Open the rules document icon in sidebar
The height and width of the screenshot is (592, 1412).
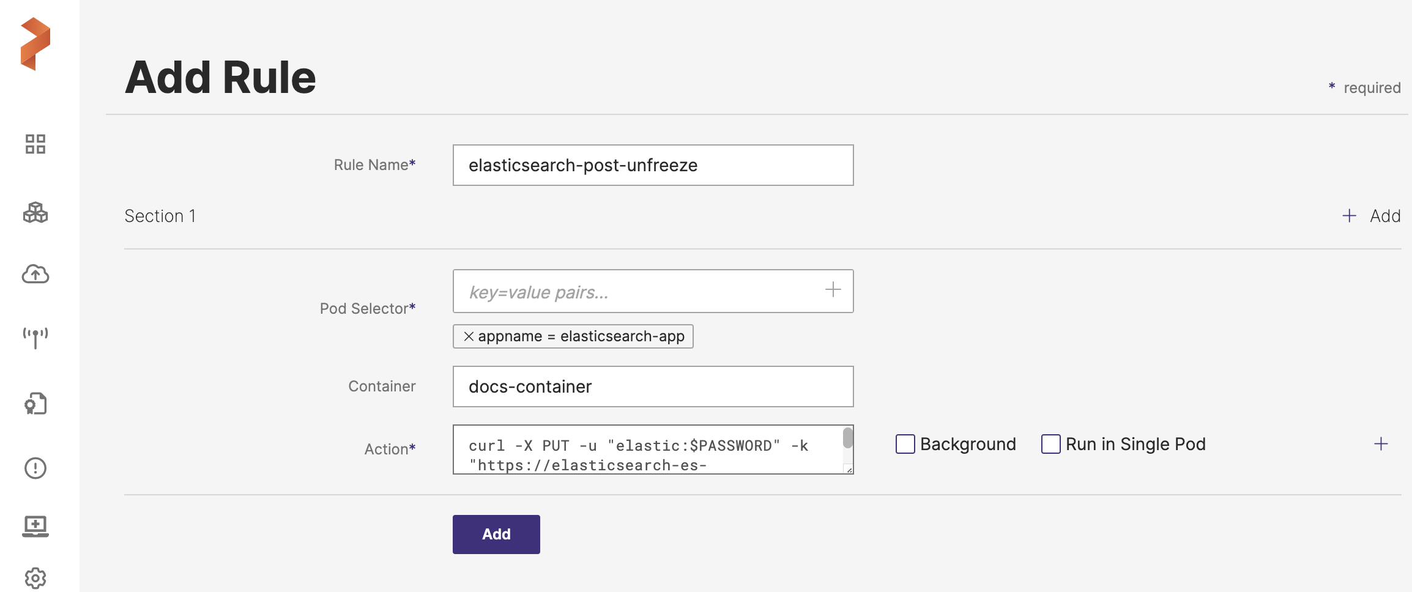click(35, 404)
